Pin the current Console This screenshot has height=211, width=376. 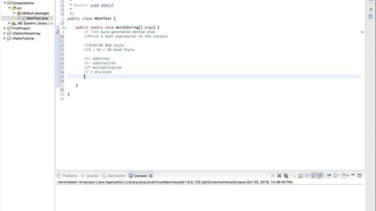click(329, 176)
